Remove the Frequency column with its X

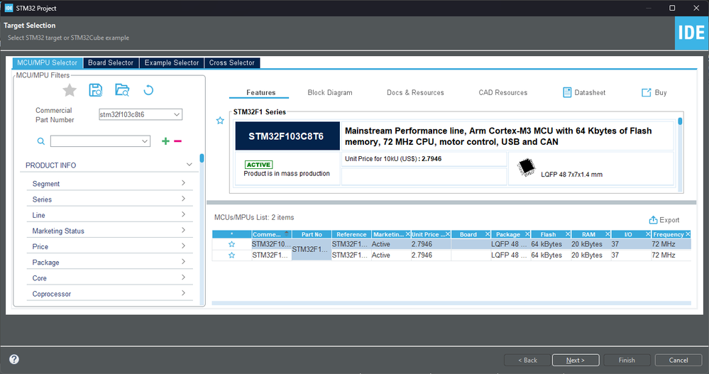tap(688, 234)
